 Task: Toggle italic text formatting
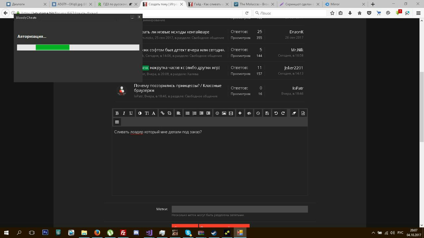click(124, 113)
